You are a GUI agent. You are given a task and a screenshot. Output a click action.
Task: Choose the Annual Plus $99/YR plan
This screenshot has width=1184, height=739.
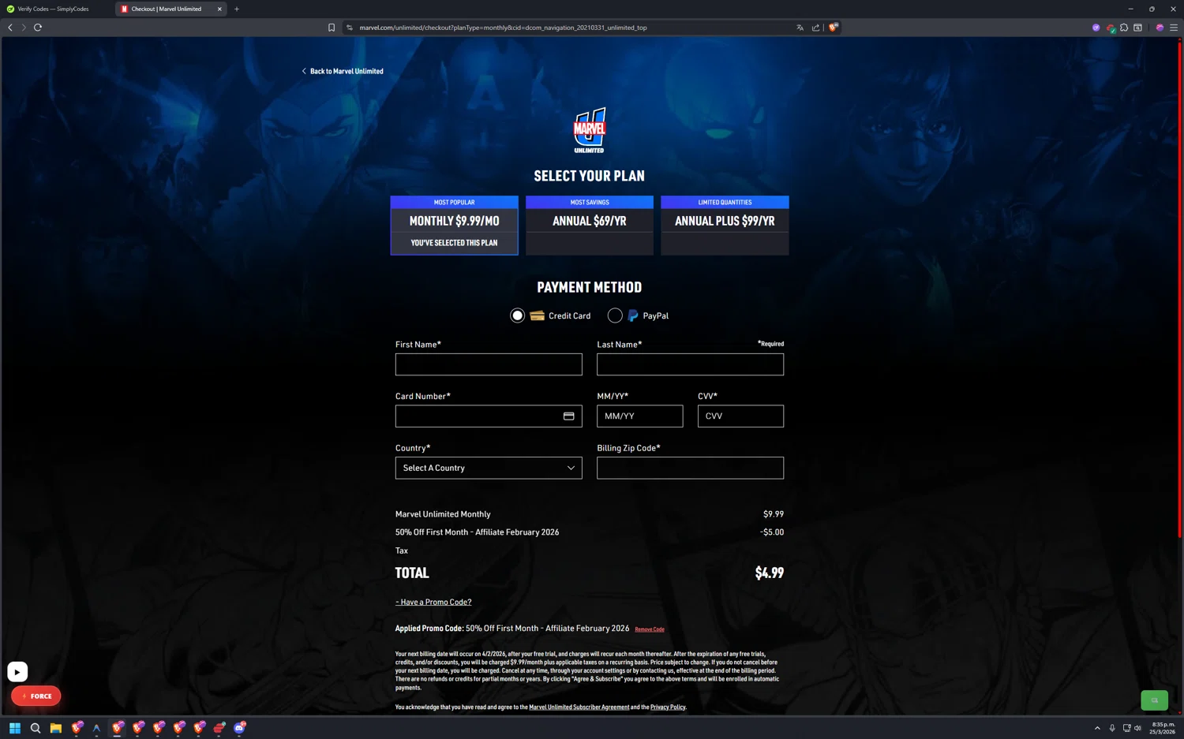pos(725,226)
